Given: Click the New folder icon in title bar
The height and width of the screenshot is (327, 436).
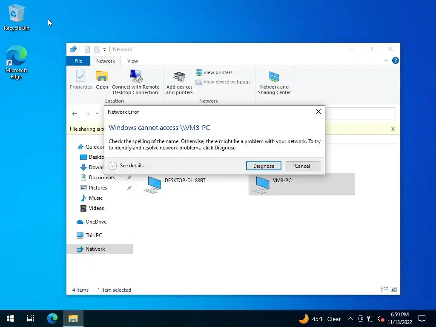Looking at the screenshot, I should 97,49.
